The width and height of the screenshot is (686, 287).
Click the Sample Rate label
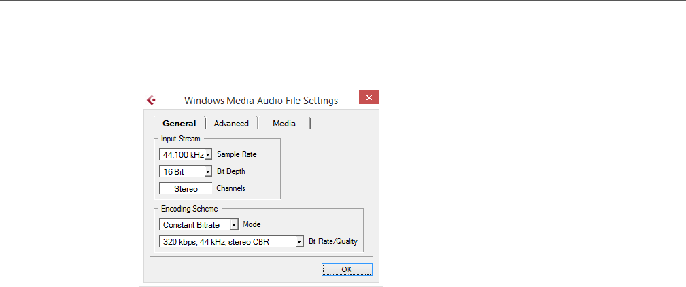[237, 154]
